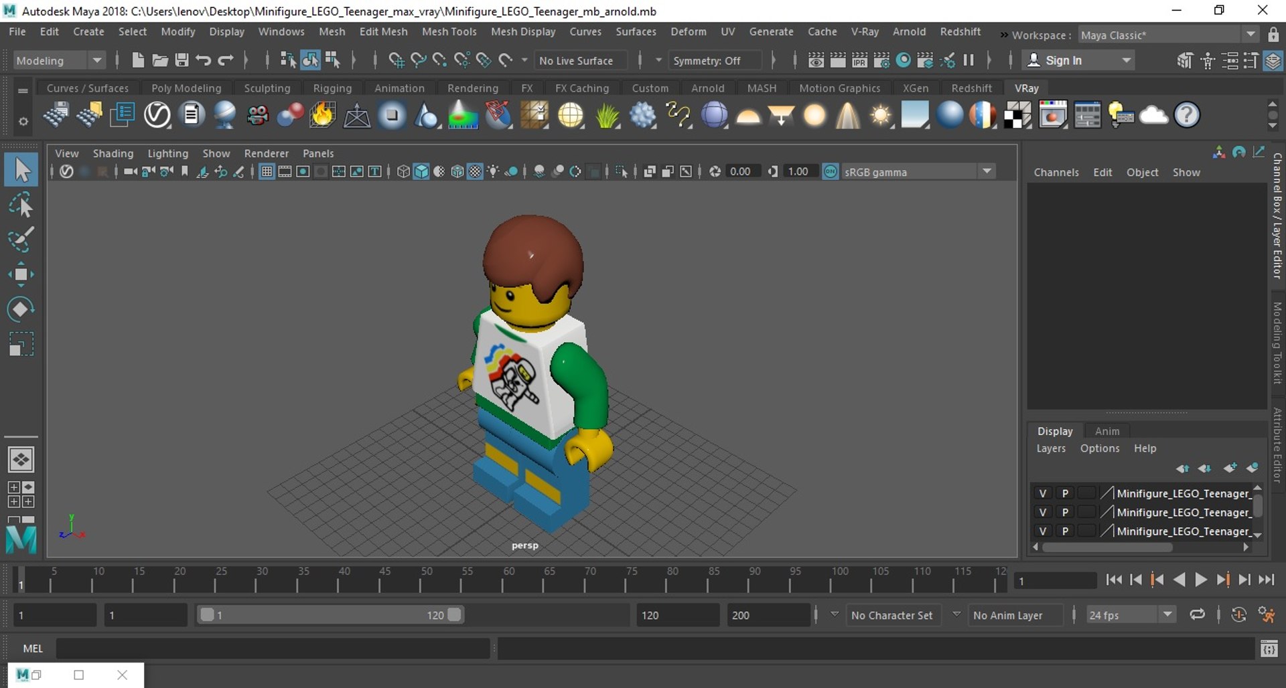Image resolution: width=1286 pixels, height=688 pixels.
Task: Click the V-Ray sun light shelf icon
Action: 881,115
